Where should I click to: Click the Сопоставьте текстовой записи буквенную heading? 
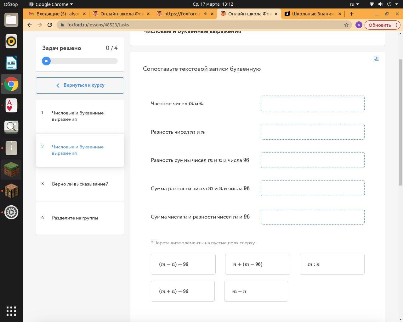(x=202, y=69)
